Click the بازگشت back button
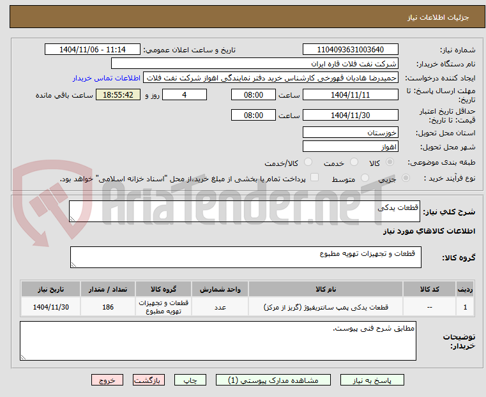The height and width of the screenshot is (397, 486). tap(149, 380)
